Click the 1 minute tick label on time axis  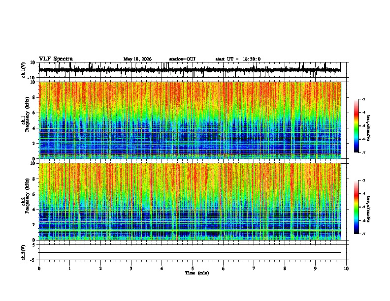pos(69,269)
